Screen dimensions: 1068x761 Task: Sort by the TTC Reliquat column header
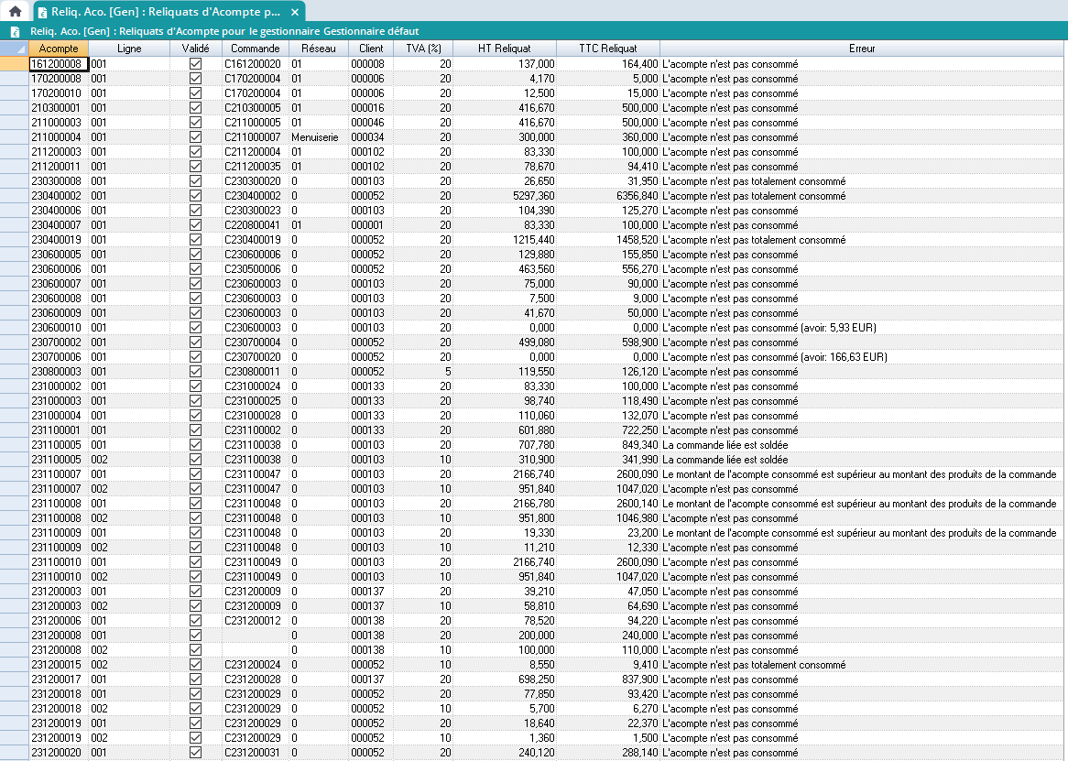point(607,48)
